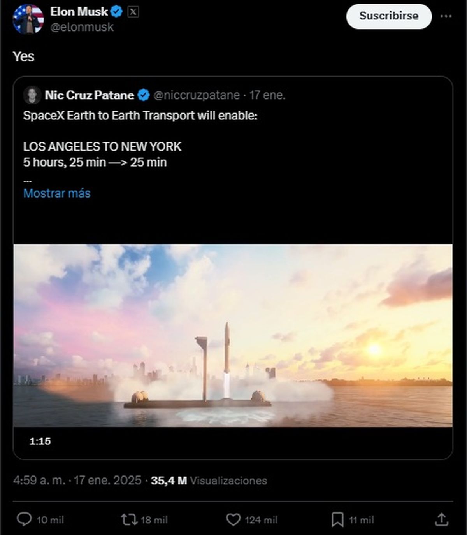Click the share upload icon
The width and height of the screenshot is (467, 535).
(x=441, y=519)
